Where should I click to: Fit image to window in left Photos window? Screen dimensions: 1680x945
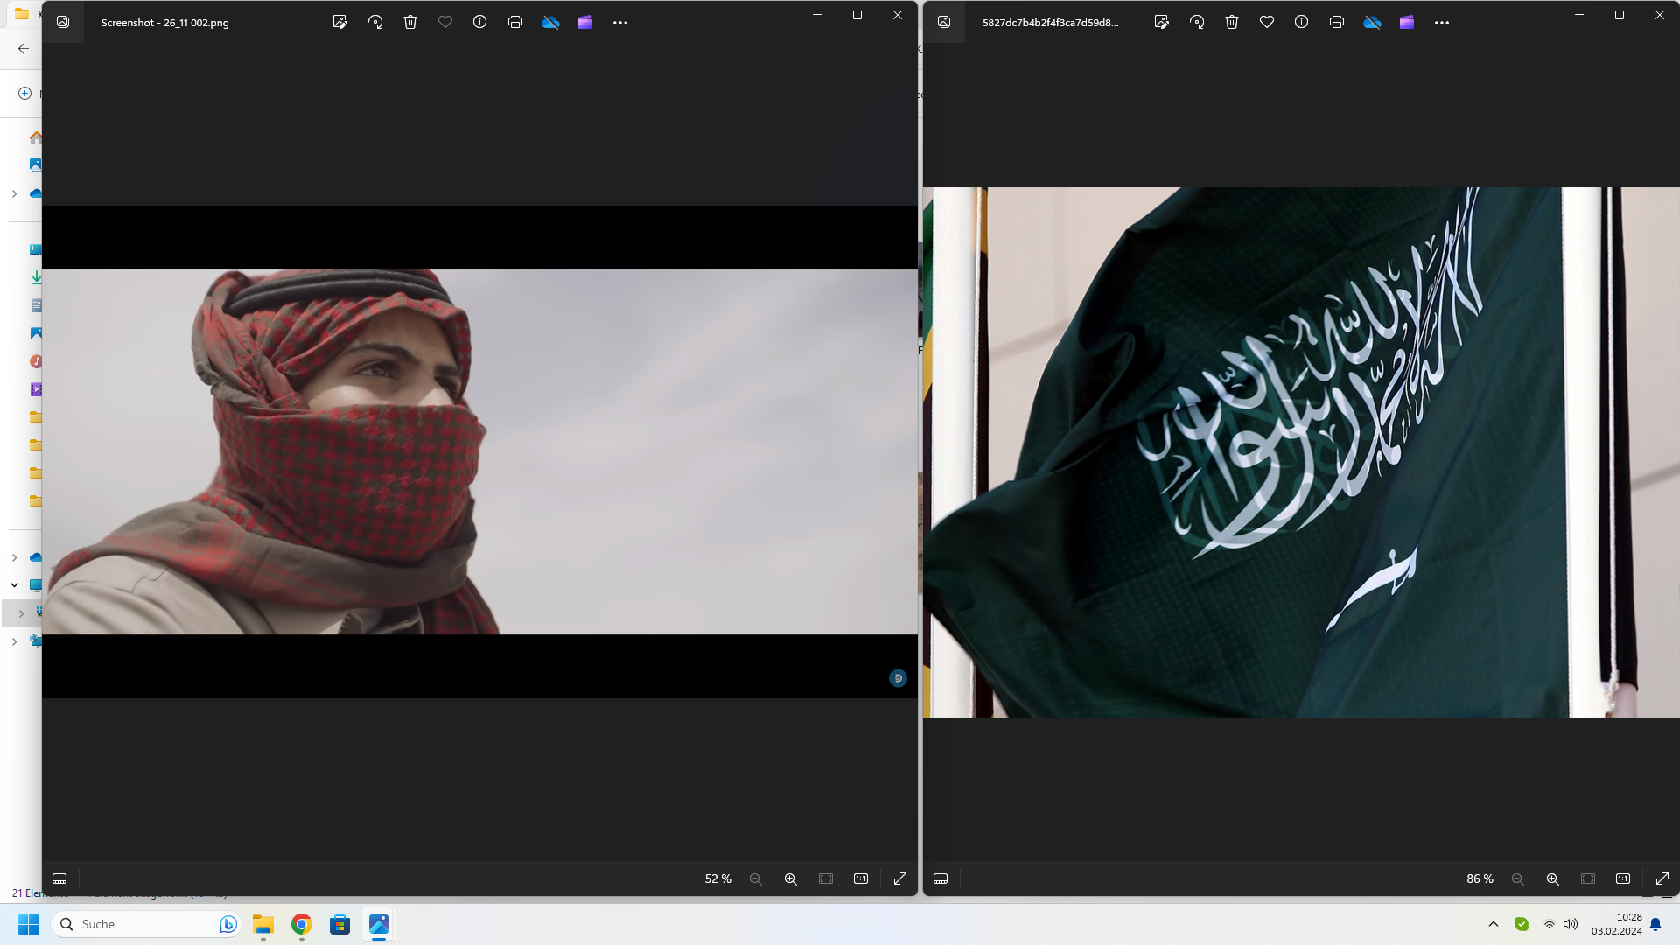point(826,878)
